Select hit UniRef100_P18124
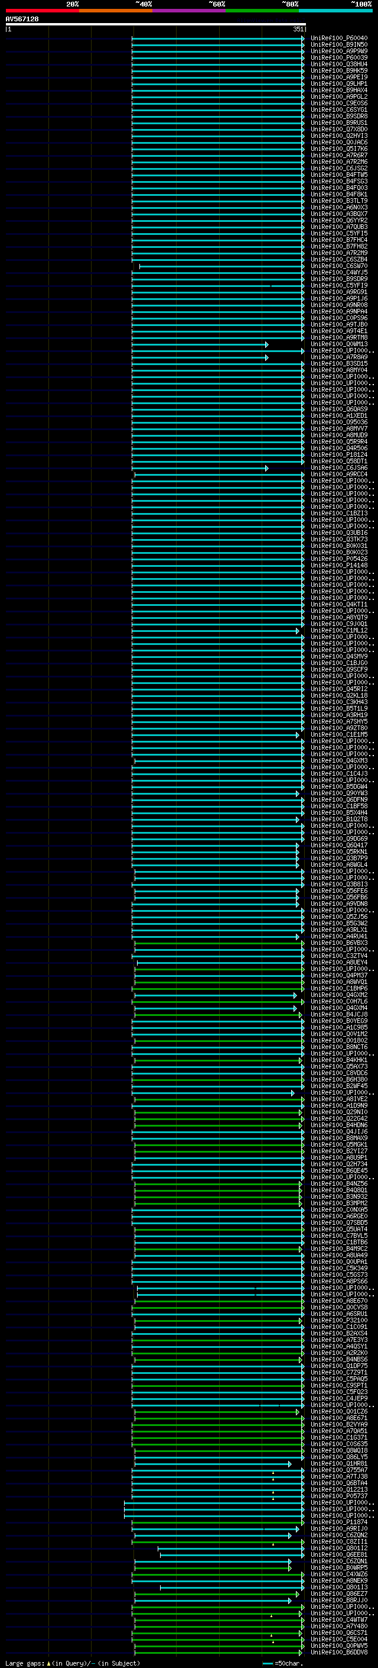 tap(338, 454)
